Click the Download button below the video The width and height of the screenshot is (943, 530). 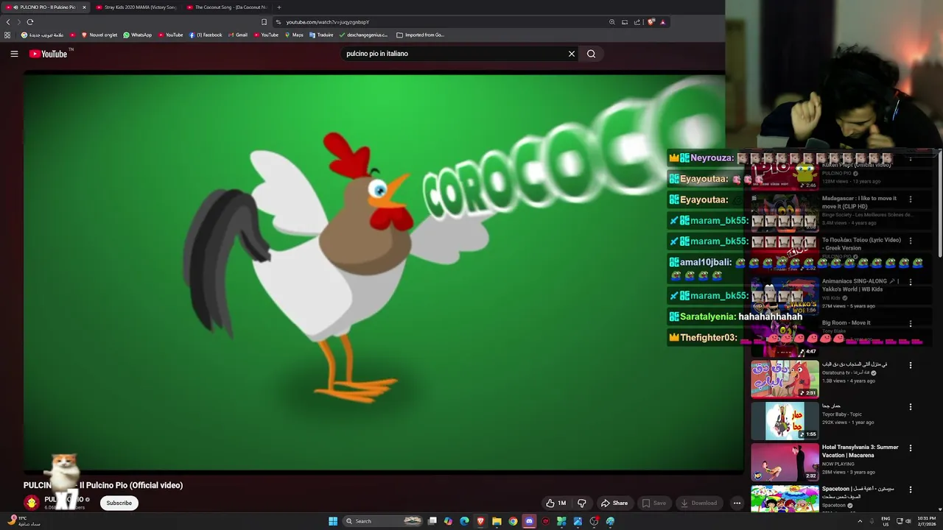click(x=698, y=504)
